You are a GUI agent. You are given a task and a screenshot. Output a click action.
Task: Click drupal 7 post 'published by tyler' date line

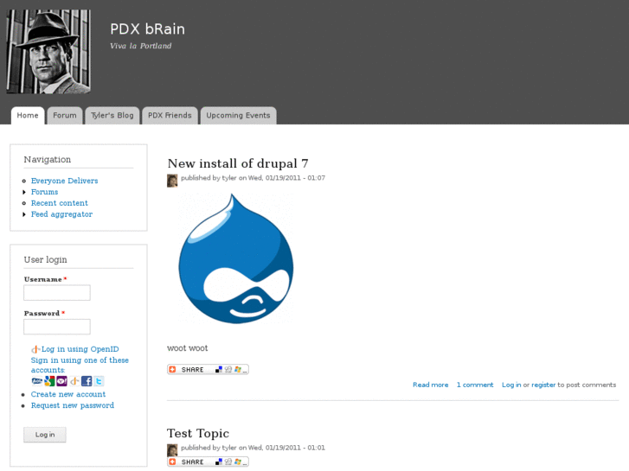[253, 178]
